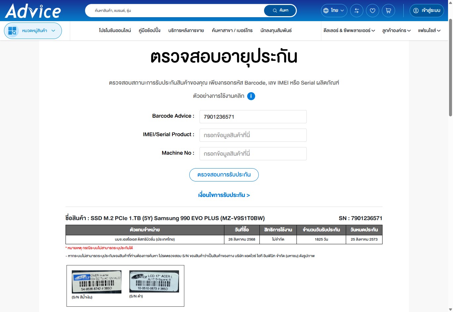This screenshot has width=453, height=312.
Task: Click the compare products arrows icon
Action: (357, 11)
